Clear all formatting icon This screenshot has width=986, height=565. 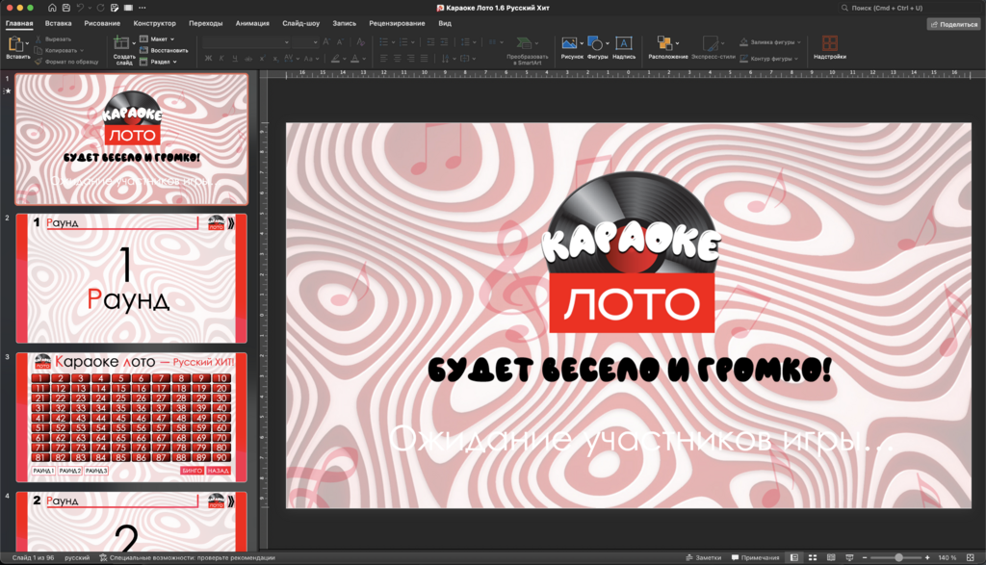(360, 42)
